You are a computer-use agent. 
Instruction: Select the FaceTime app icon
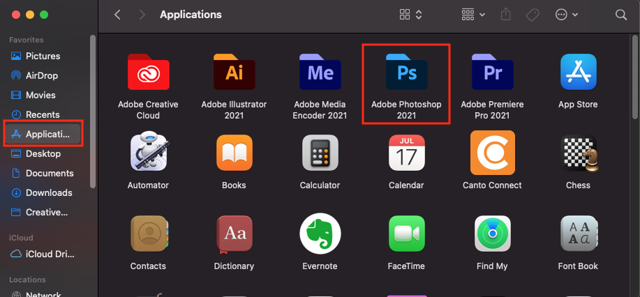tap(406, 234)
